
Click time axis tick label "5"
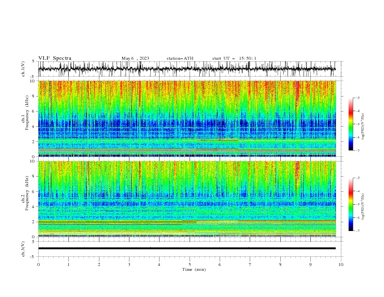(190, 264)
